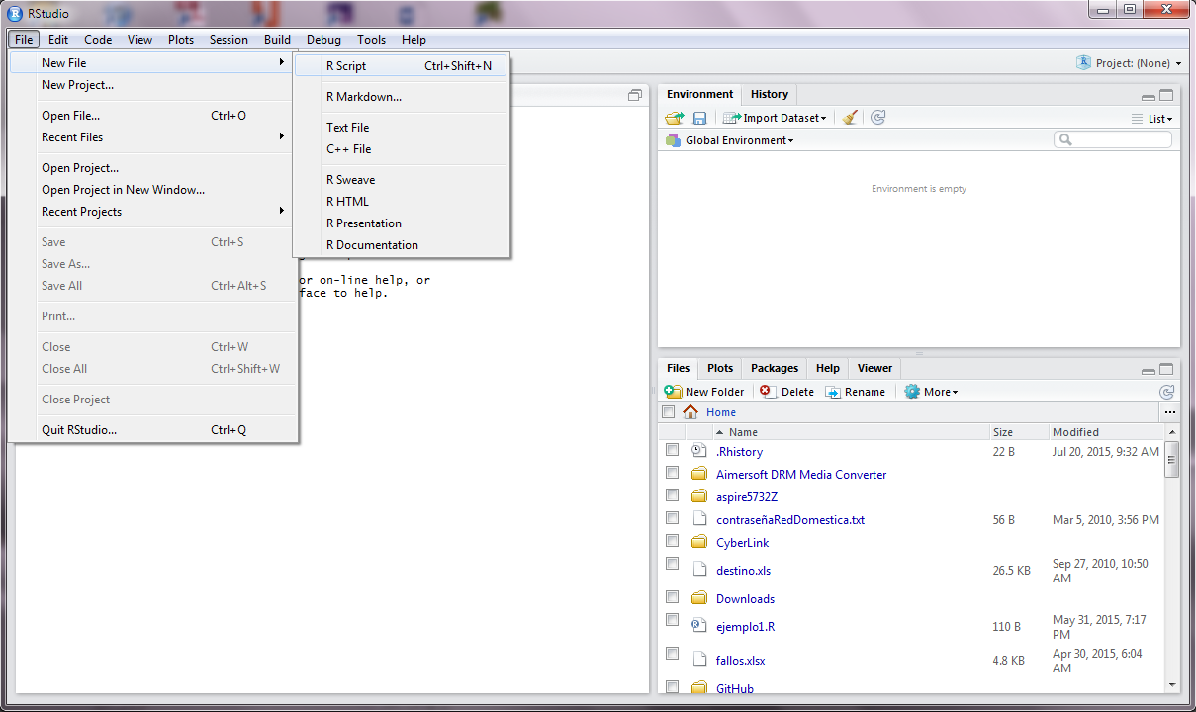The height and width of the screenshot is (712, 1196).
Task: Click the save workspace disk icon
Action: [x=699, y=118]
